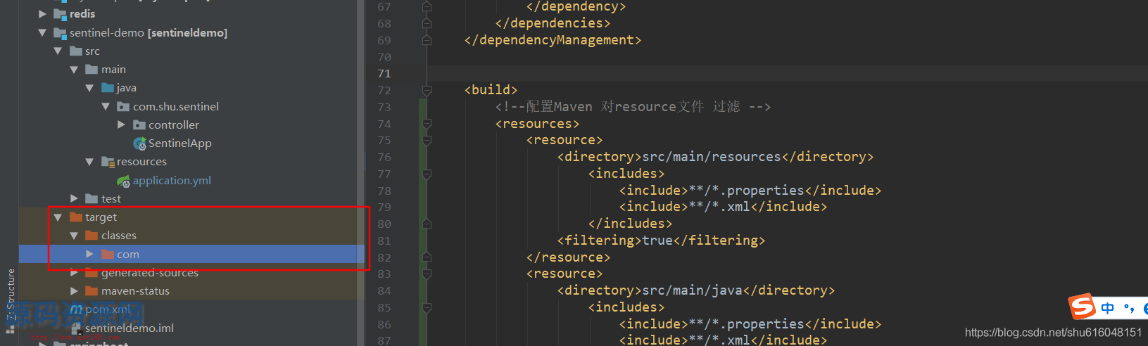Open the blog.csdn.net watermark link
The height and width of the screenshot is (346, 1148).
pyautogui.click(x=1053, y=333)
